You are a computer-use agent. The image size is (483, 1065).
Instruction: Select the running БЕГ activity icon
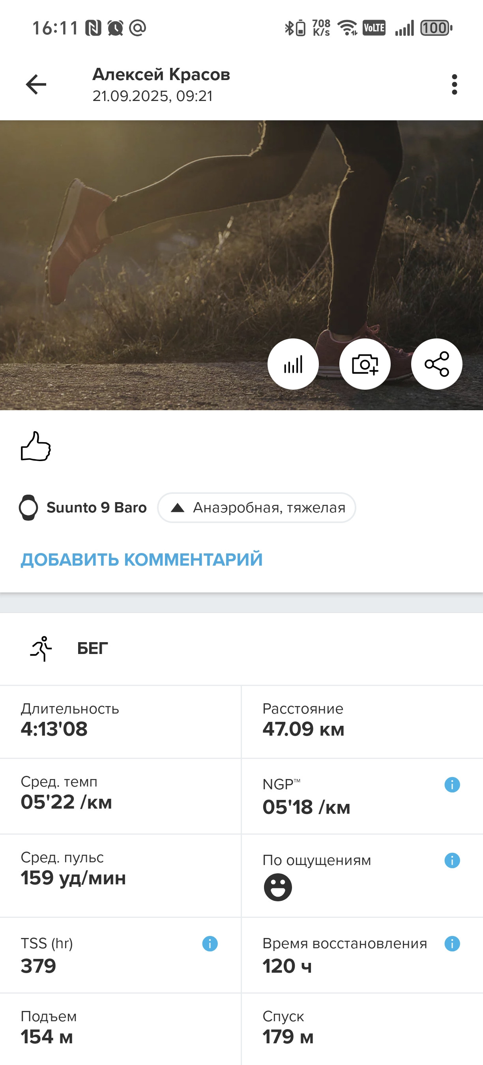pos(41,648)
